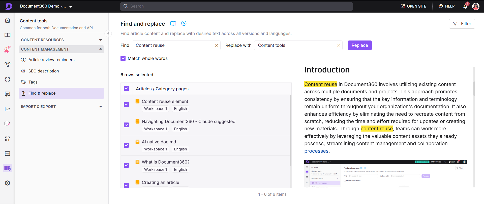Screen dimensions: 484x204
Task: Click the Introduction heading in preview
Action: 327,70
